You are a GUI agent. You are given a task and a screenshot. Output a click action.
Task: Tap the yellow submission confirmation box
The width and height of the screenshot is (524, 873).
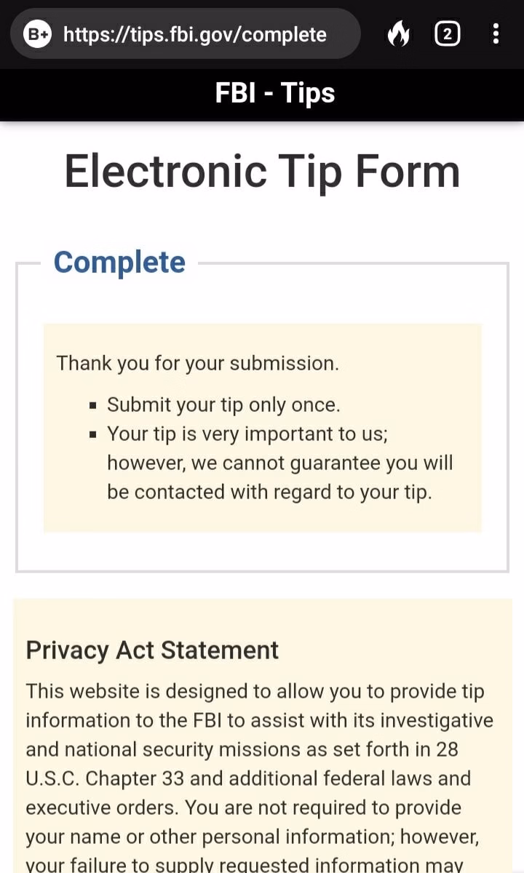[263, 428]
